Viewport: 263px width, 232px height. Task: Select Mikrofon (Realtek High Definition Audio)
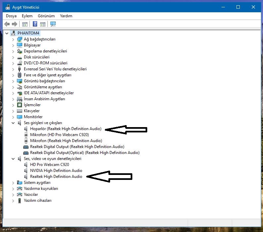coord(66,141)
